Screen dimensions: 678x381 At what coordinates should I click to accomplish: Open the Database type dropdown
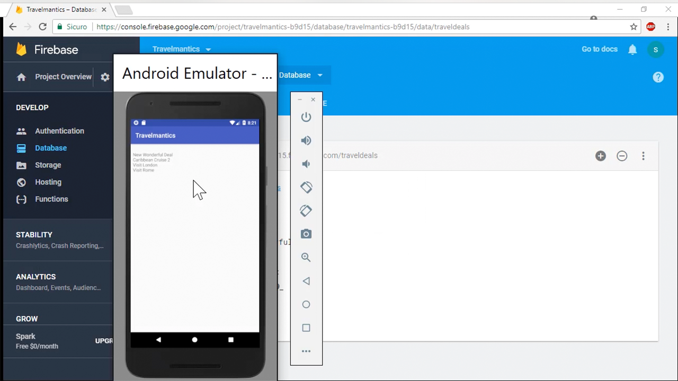coord(300,75)
